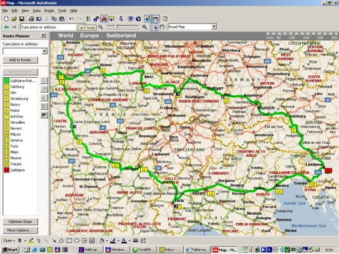Click the Help question mark icon

(165, 19)
